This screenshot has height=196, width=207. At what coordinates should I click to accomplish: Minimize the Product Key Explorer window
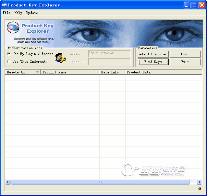click(187, 5)
